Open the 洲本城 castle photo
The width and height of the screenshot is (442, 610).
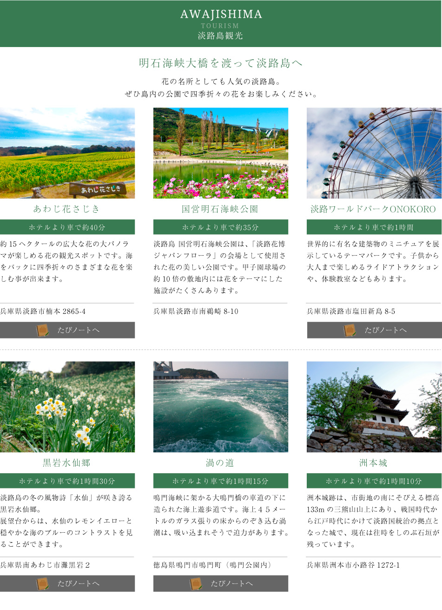(374, 407)
